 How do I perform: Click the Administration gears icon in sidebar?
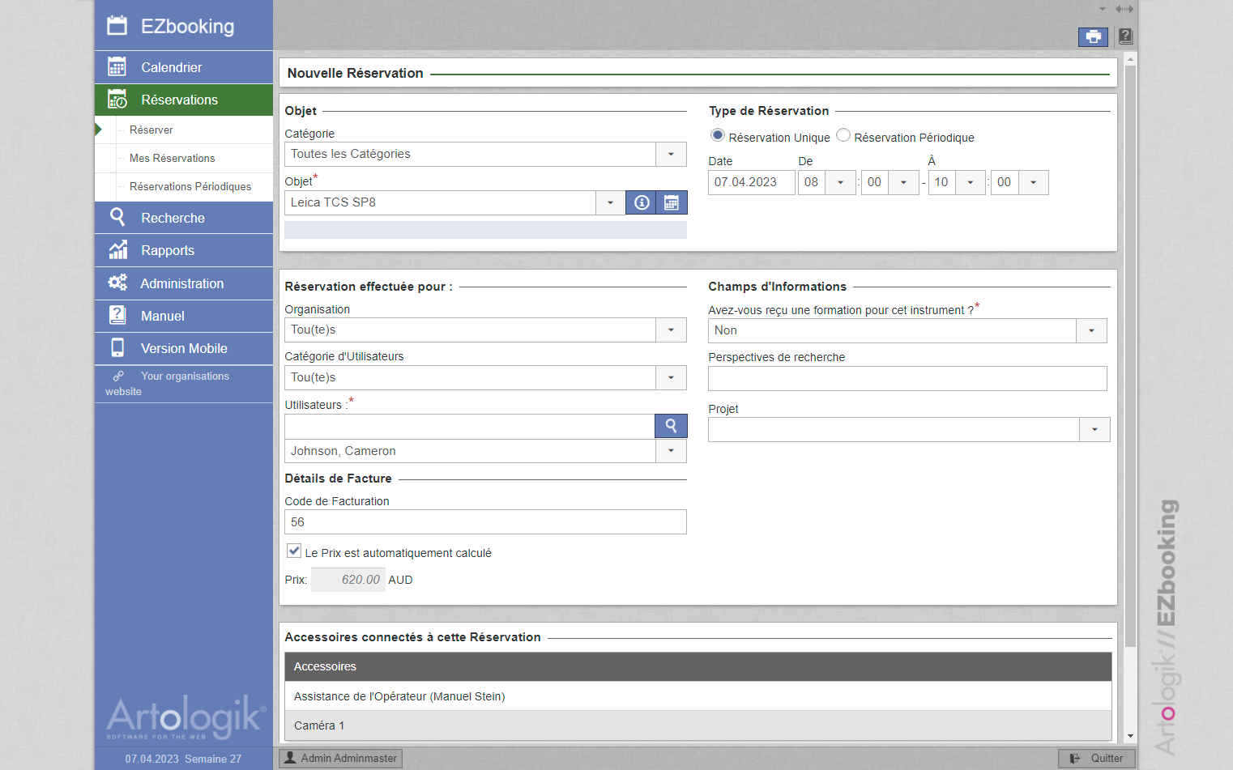117,283
